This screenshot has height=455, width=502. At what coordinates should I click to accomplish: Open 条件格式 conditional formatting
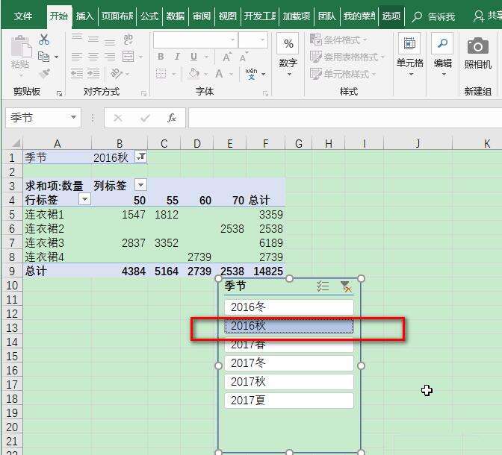(338, 40)
